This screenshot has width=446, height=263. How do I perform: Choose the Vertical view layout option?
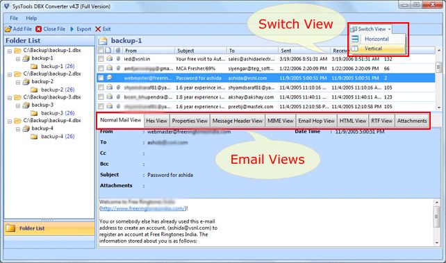click(x=373, y=49)
